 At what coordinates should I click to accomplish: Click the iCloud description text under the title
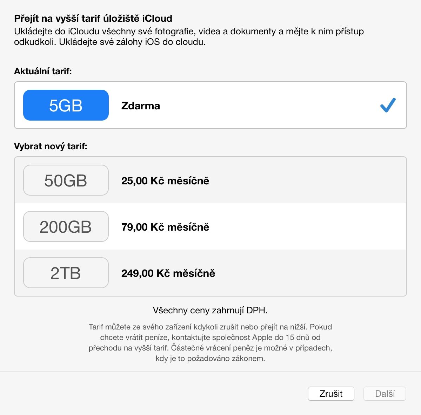coord(189,36)
